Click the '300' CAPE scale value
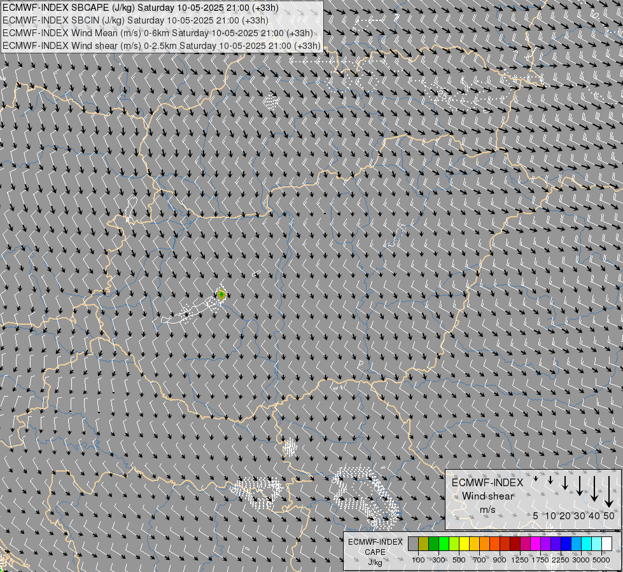 pos(438,560)
